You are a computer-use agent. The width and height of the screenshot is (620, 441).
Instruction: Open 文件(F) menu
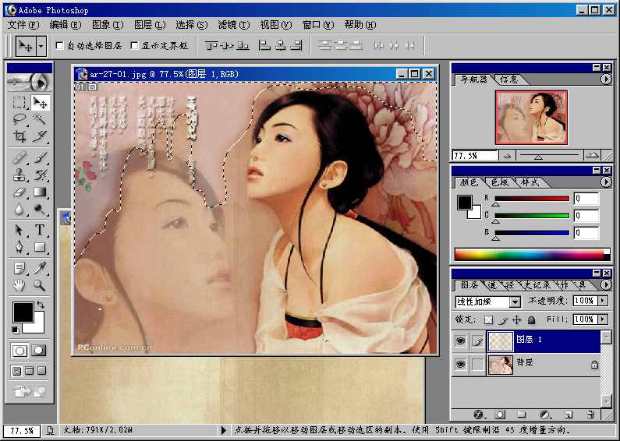(x=23, y=25)
